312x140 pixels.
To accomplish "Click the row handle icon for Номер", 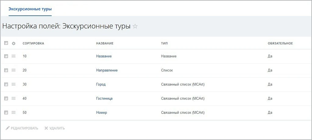I will pyautogui.click(x=13, y=113).
